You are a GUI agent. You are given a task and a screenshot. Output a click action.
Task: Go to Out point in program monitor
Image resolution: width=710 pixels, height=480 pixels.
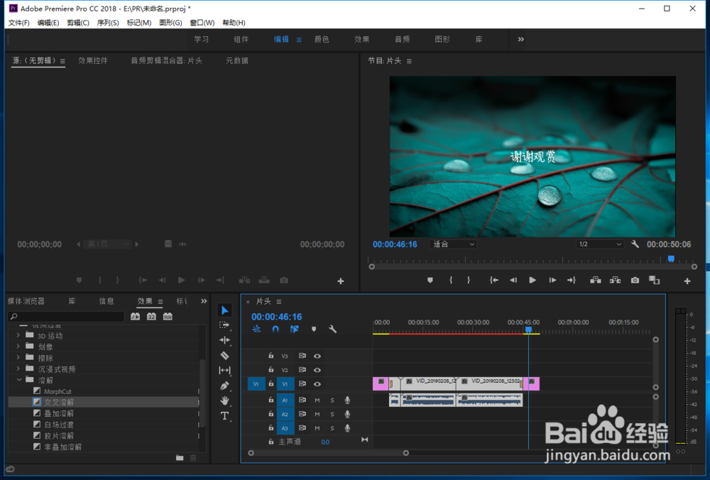[572, 280]
